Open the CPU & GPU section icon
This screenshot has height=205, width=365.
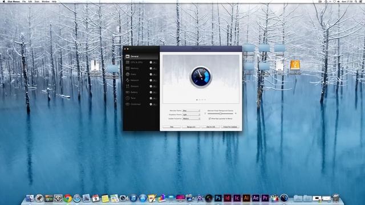[x=128, y=62]
